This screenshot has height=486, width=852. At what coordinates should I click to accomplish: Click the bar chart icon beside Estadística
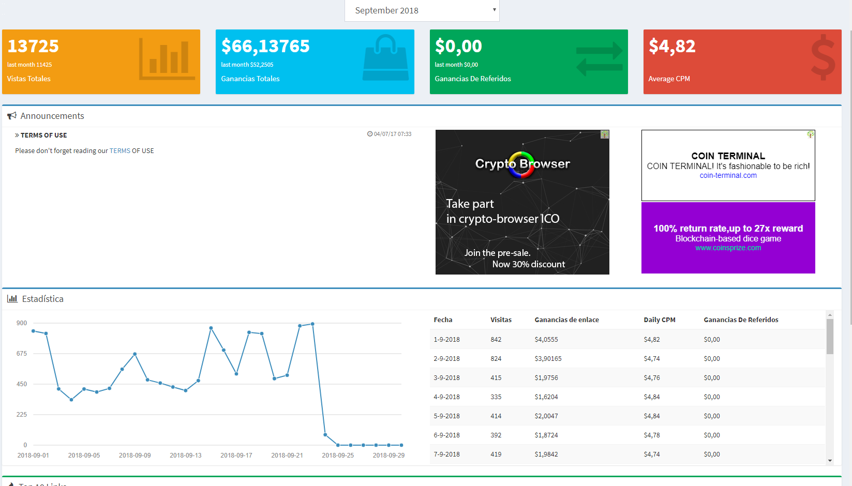tap(12, 298)
